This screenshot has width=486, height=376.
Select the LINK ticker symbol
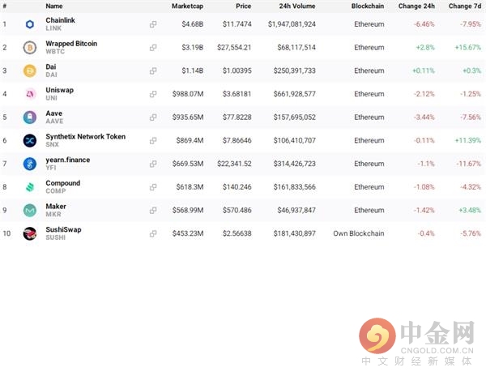pos(53,28)
